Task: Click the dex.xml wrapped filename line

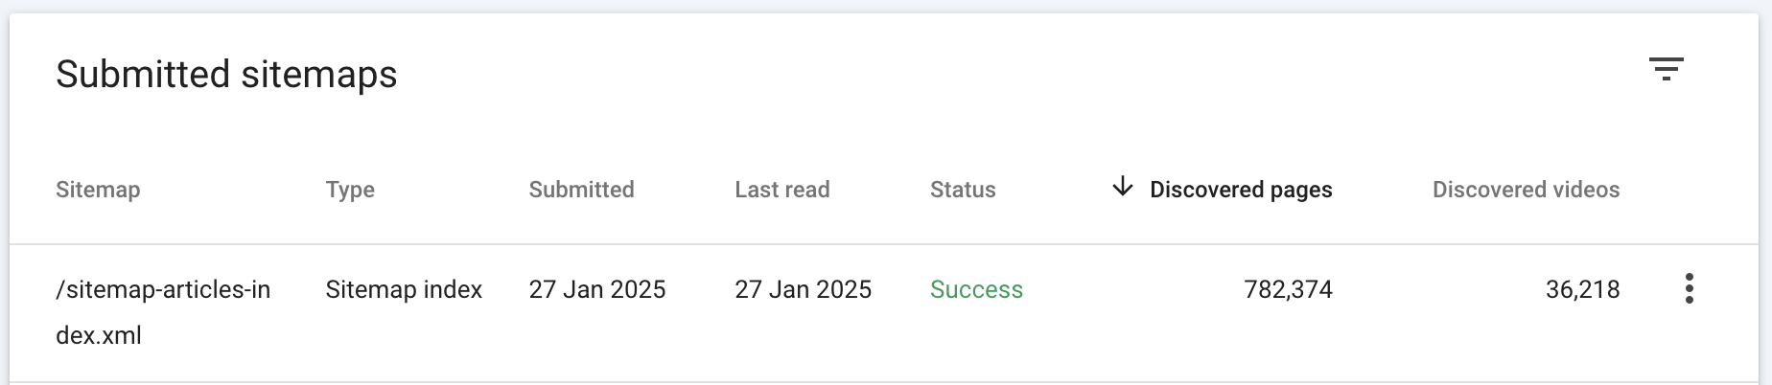Action: 99,335
